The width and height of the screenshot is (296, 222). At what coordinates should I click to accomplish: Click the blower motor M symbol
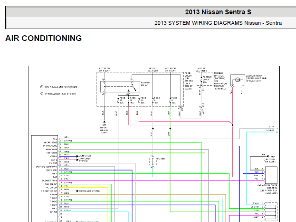click(x=238, y=80)
